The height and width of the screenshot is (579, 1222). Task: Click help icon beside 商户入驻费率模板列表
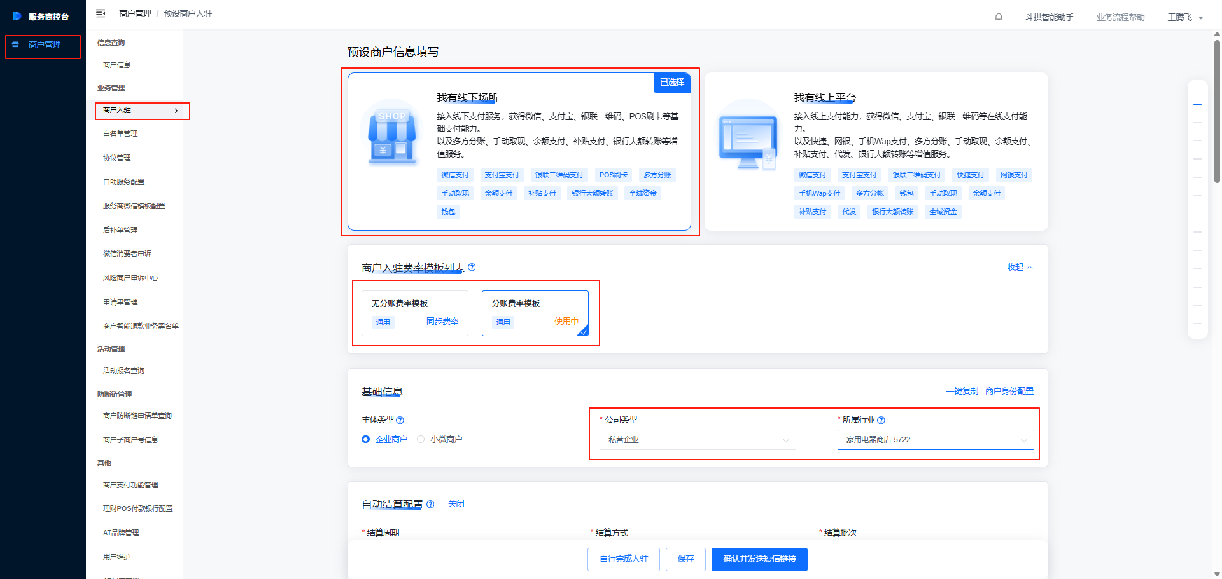472,268
